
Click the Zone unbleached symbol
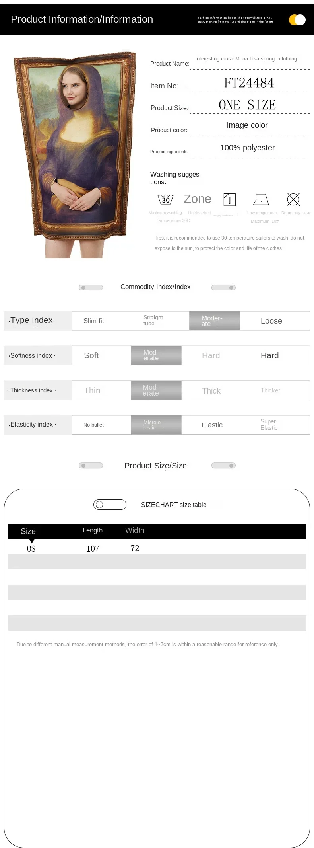coord(198,199)
